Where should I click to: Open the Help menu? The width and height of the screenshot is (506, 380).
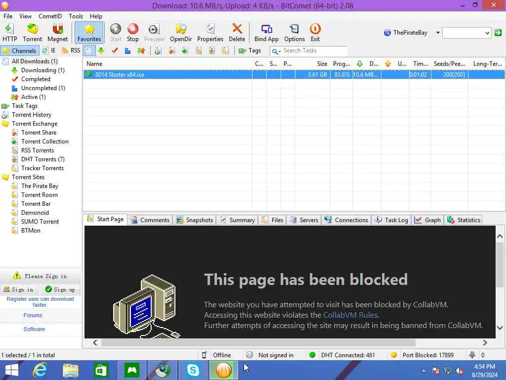pos(96,16)
